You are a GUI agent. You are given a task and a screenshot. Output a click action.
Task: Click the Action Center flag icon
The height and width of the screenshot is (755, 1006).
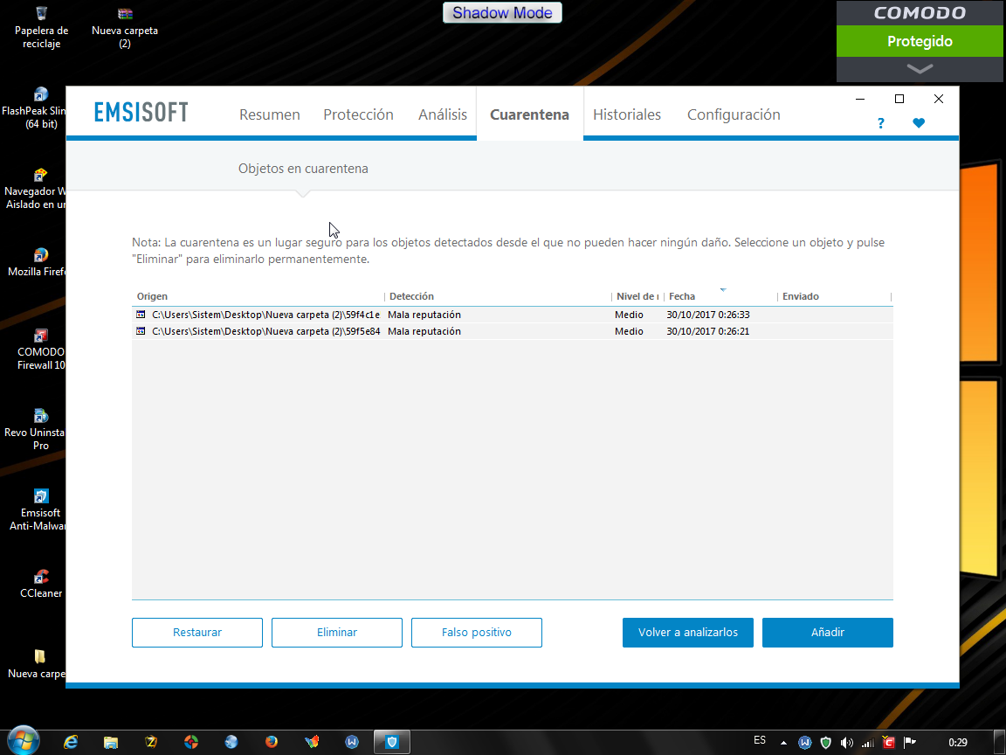tap(910, 742)
